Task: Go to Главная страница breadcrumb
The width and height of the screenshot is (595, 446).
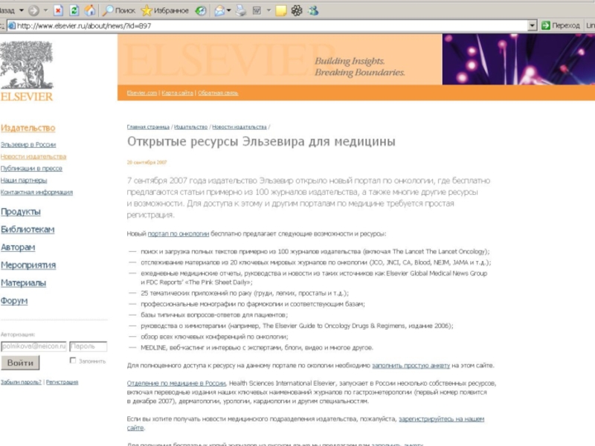Action: (x=148, y=126)
